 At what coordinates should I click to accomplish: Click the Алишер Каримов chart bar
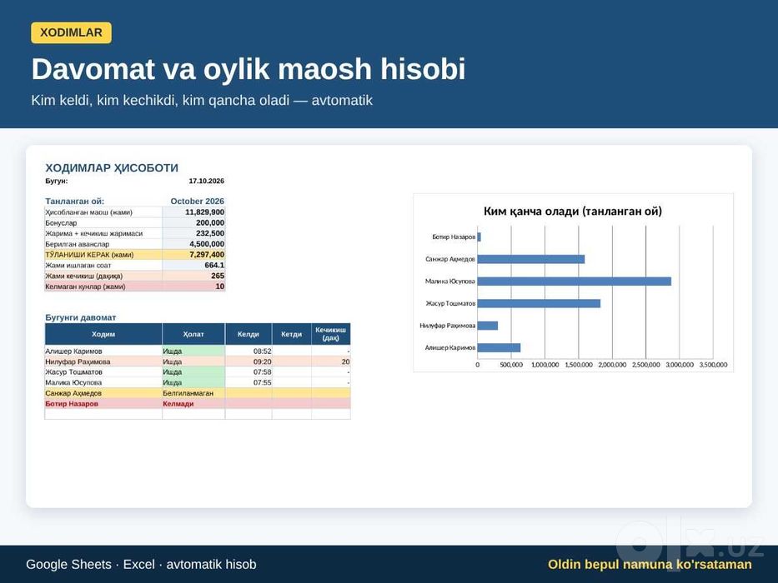tap(499, 347)
